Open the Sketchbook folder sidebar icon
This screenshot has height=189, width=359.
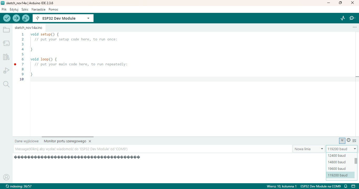6,30
